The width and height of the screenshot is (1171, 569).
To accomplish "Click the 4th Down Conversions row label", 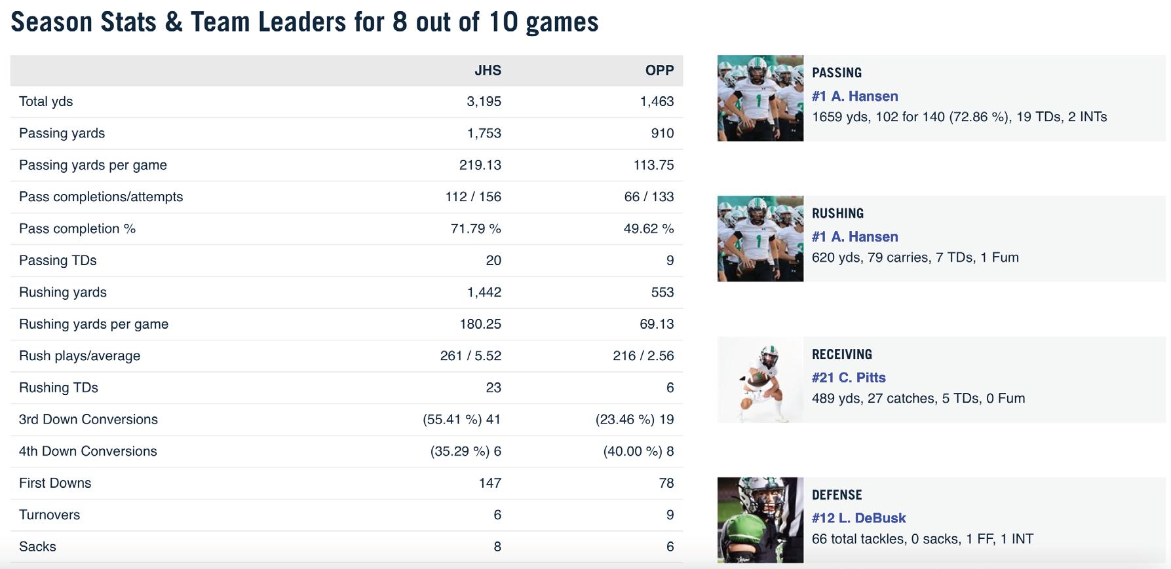I will pos(88,451).
